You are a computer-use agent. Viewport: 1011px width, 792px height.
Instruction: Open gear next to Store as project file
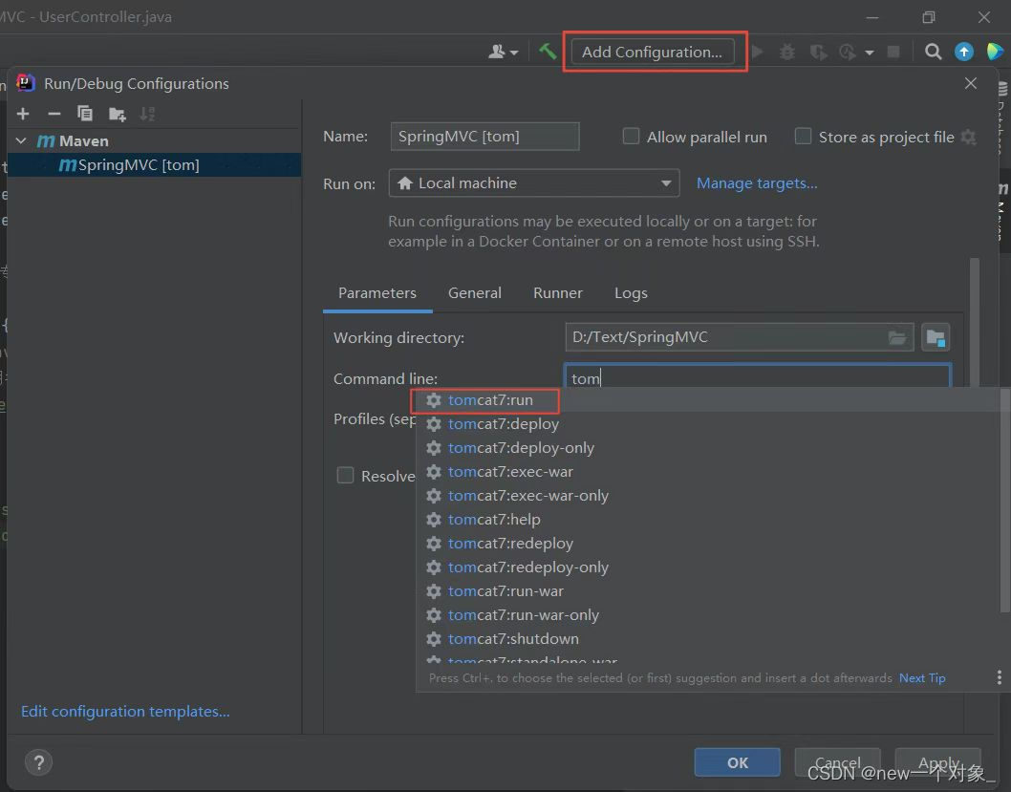tap(968, 137)
